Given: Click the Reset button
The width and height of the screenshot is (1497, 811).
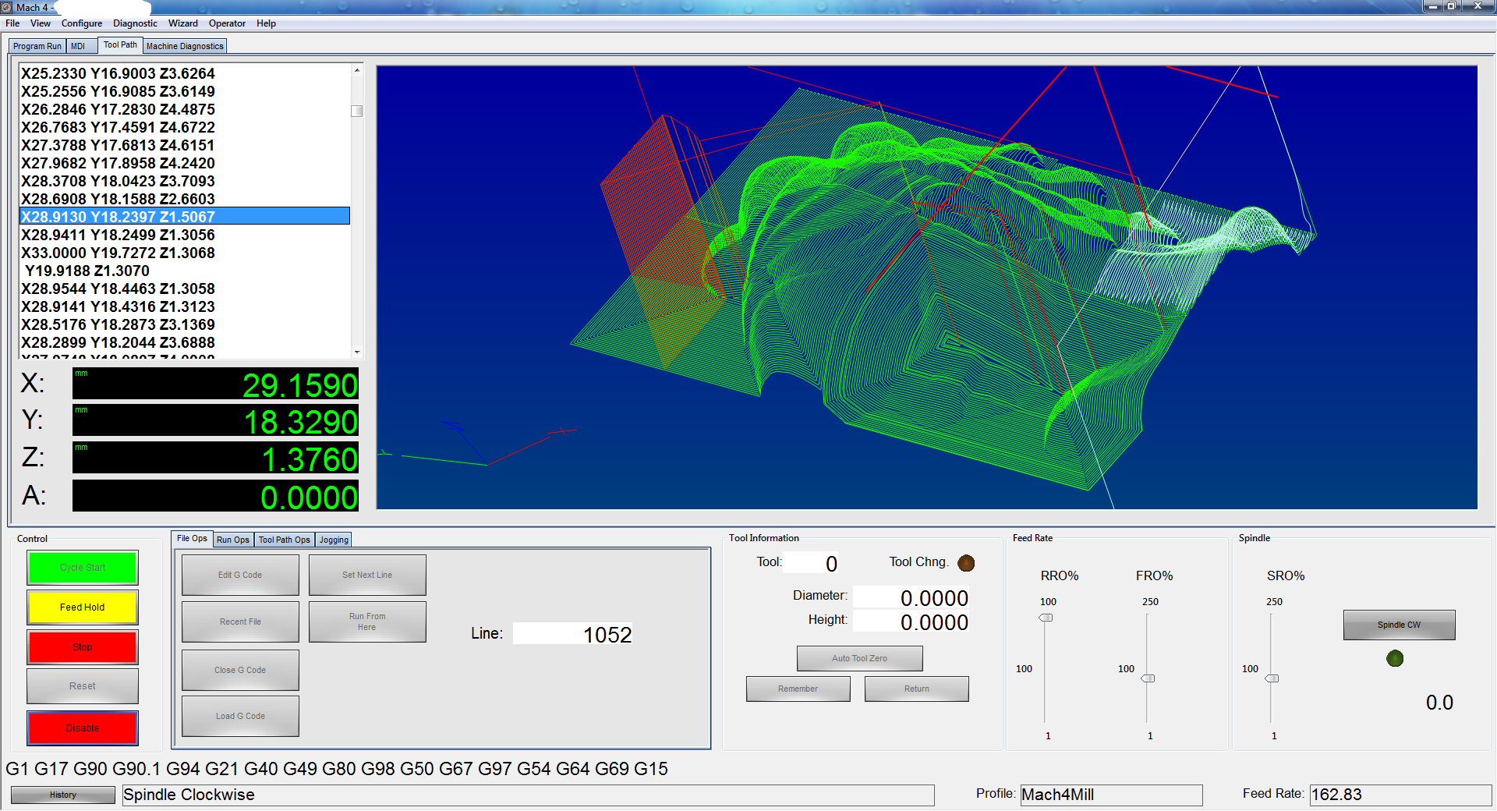Looking at the screenshot, I should tap(83, 686).
